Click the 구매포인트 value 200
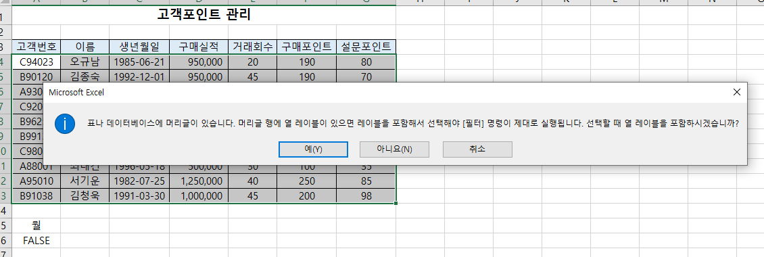Viewport: 764px width, 257px height. click(x=306, y=195)
